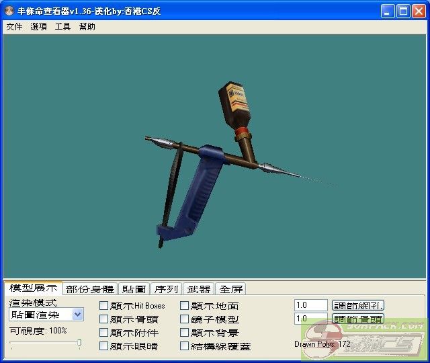Switch to the 模型展示 tab

33,288
